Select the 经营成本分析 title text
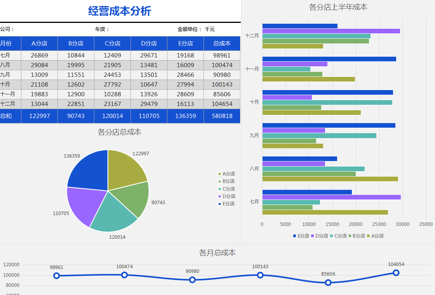 pyautogui.click(x=120, y=11)
